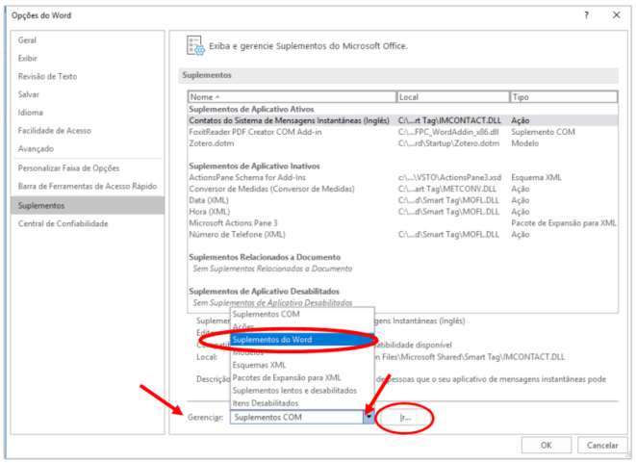Viewport: 636px width, 463px height.
Task: Confirm with the OK button
Action: 547,445
